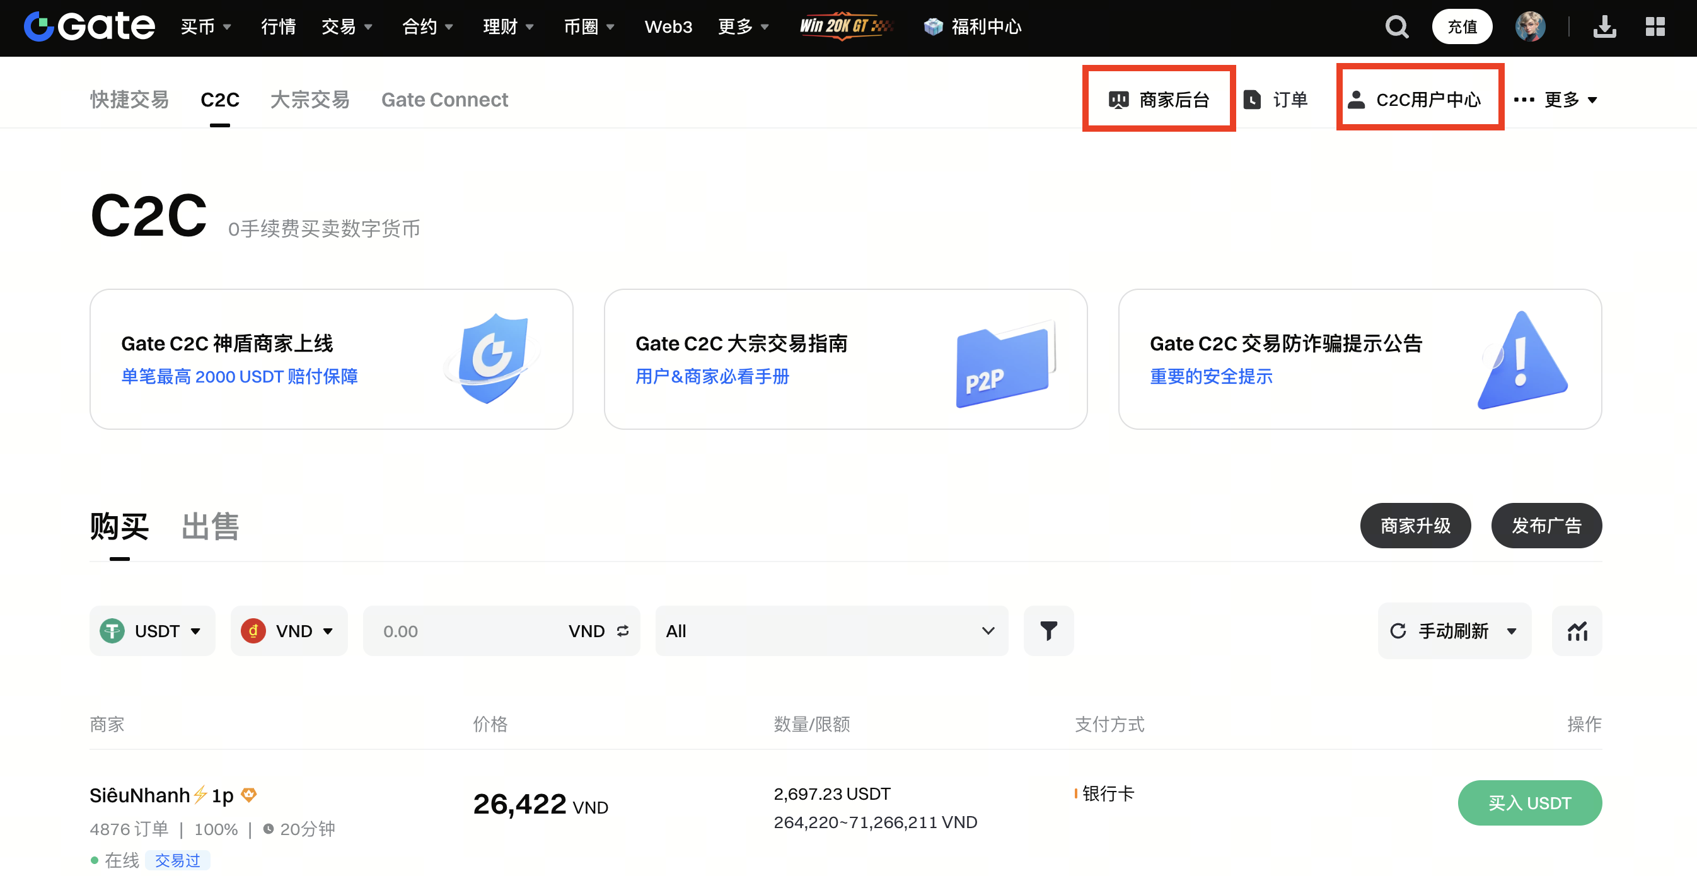Switch to the 出售 sell tab

pyautogui.click(x=210, y=526)
